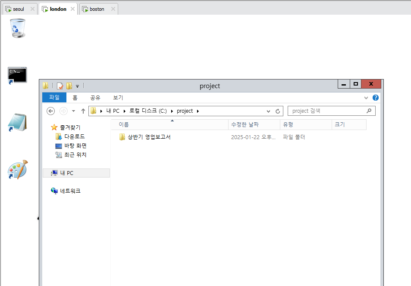Image resolution: width=411 pixels, height=286 pixels.
Task: Open 바탕 화면 in the navigation pane
Action: tap(75, 146)
